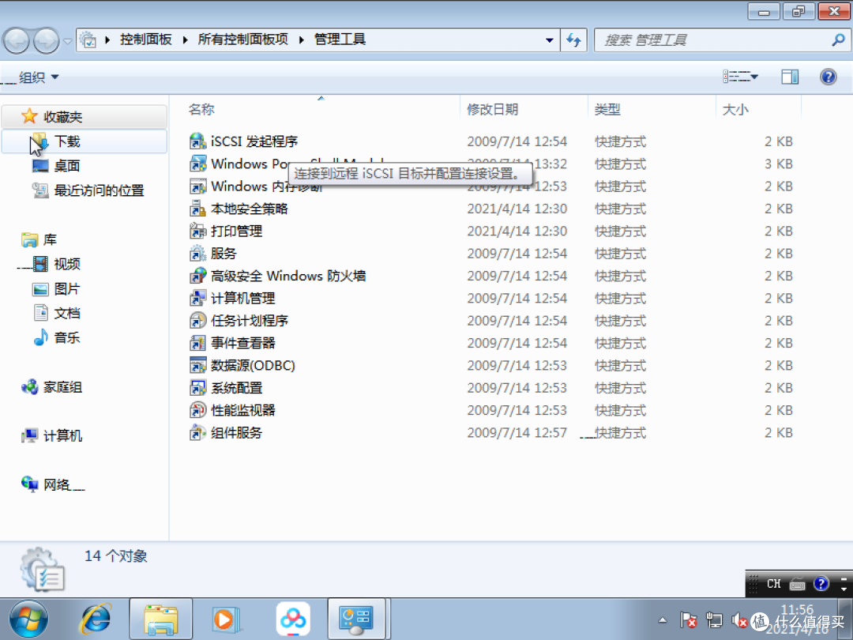The width and height of the screenshot is (853, 640).
Task: Select the Windows 内存诊断 icon
Action: tap(197, 186)
